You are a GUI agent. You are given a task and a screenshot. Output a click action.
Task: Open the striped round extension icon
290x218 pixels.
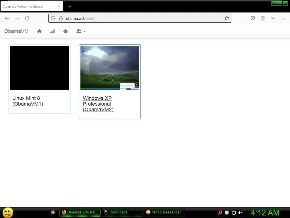(263, 18)
